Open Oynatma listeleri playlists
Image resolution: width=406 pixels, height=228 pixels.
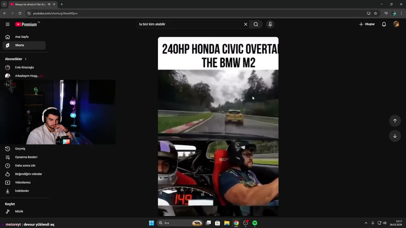click(x=24, y=157)
